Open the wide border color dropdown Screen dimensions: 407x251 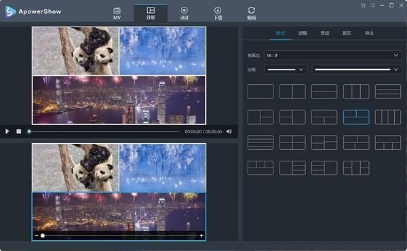(357, 70)
